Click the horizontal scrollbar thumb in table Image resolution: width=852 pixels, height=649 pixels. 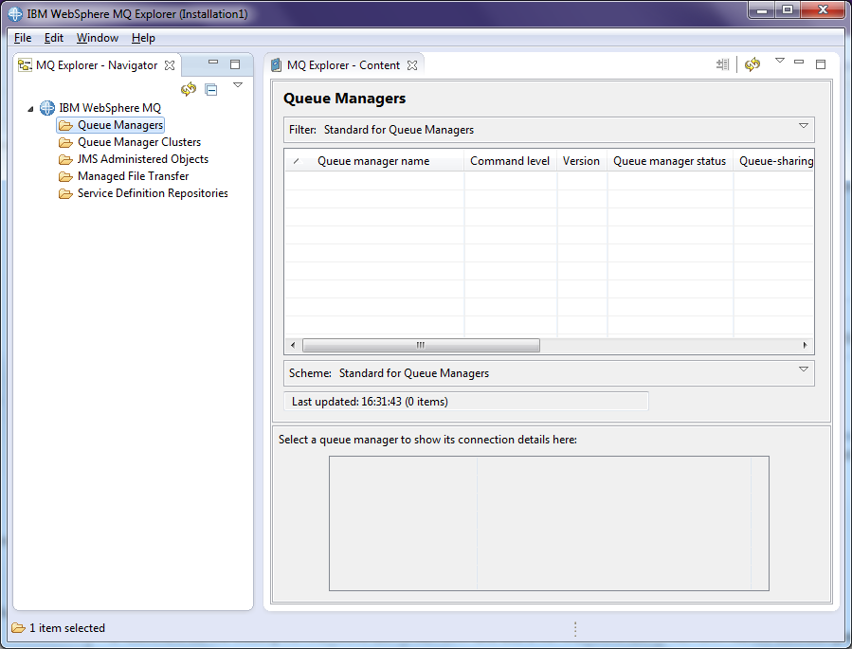[421, 346]
